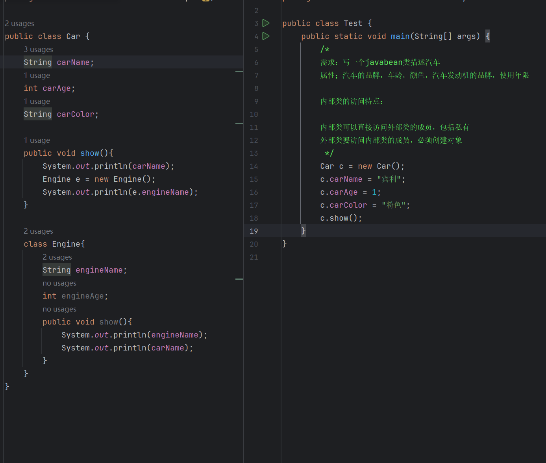Click the stripe mark beside the carColor declaration
Image resolution: width=546 pixels, height=463 pixels.
(239, 123)
